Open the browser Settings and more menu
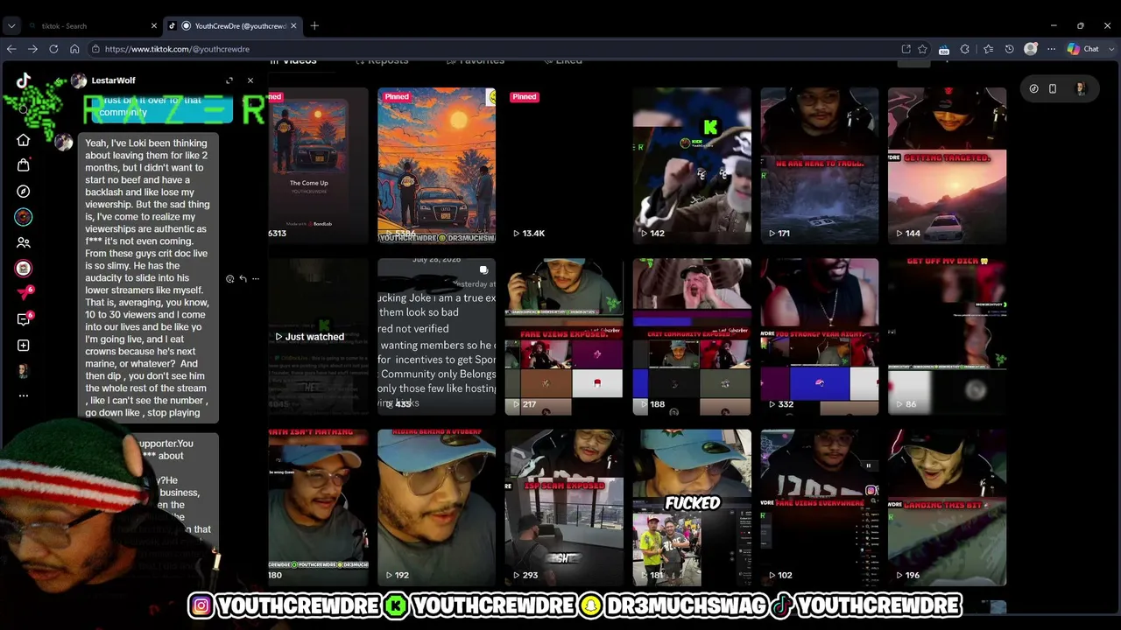 click(1051, 49)
